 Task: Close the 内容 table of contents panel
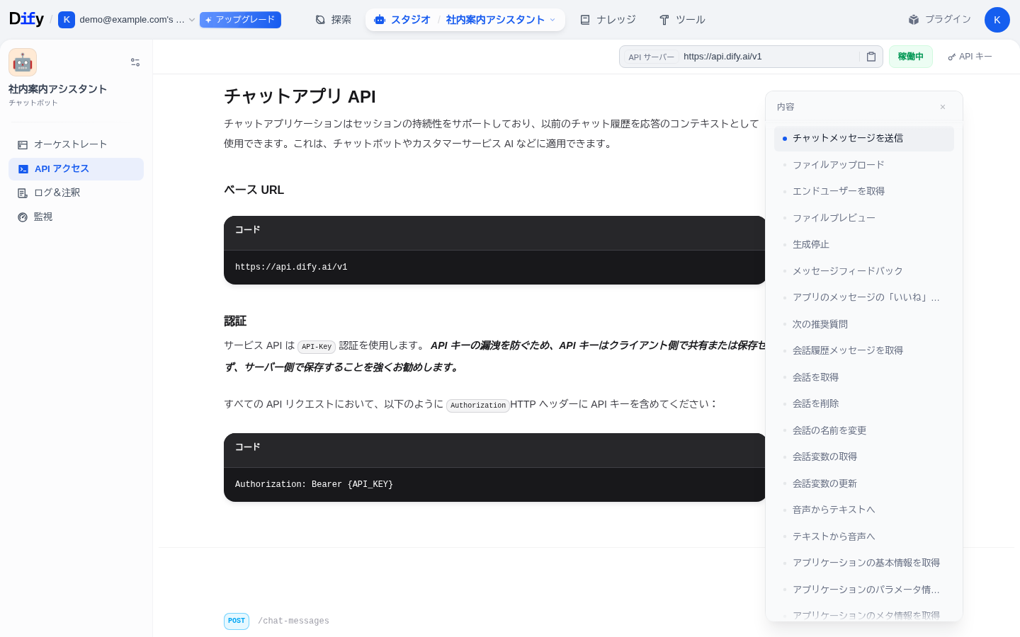point(943,107)
